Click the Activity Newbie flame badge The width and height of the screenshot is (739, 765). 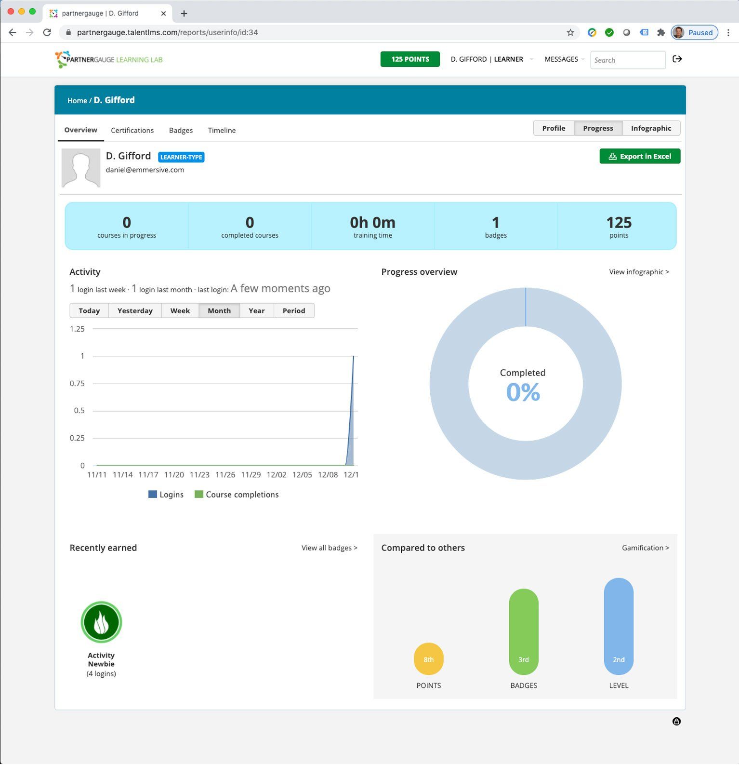coord(101,622)
